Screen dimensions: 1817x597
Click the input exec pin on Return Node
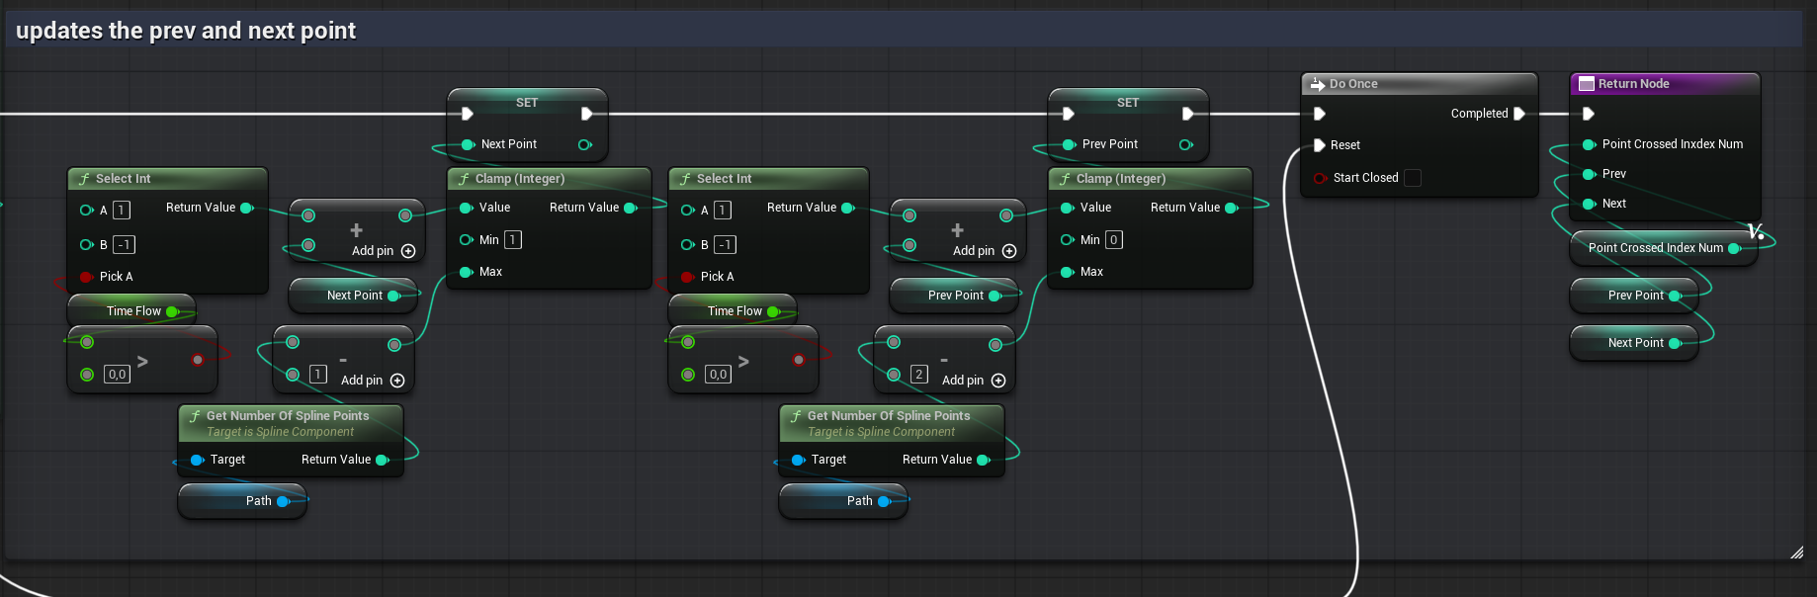click(x=1588, y=114)
